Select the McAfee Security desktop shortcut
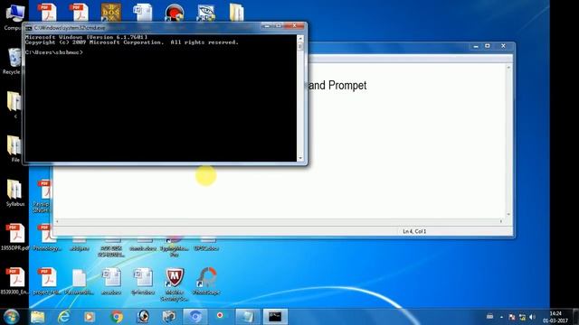Image resolution: width=579 pixels, height=325 pixels. click(175, 284)
